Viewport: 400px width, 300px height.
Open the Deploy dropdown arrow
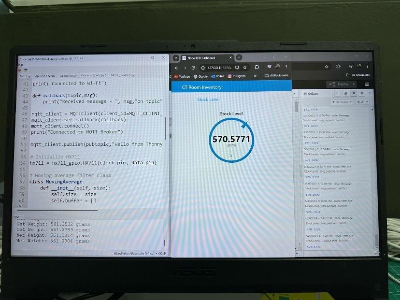tap(354, 84)
